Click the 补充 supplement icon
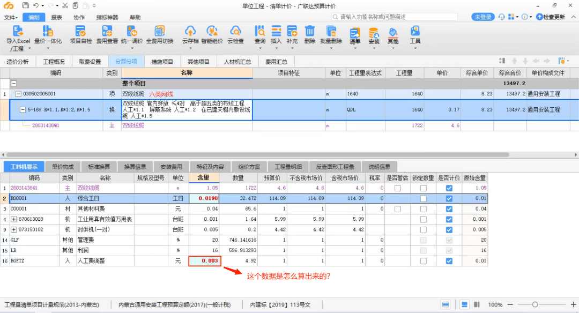 pos(292,31)
